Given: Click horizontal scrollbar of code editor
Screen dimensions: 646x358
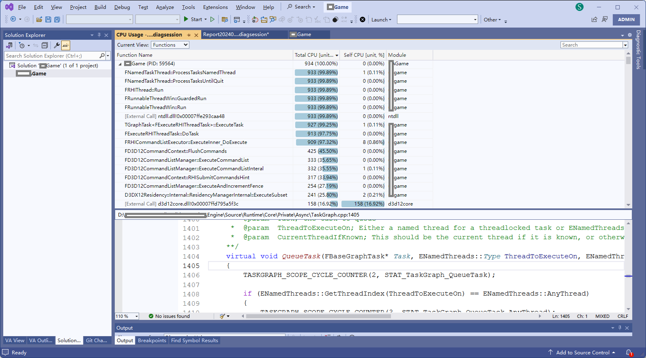Looking at the screenshot, I should [x=318, y=316].
